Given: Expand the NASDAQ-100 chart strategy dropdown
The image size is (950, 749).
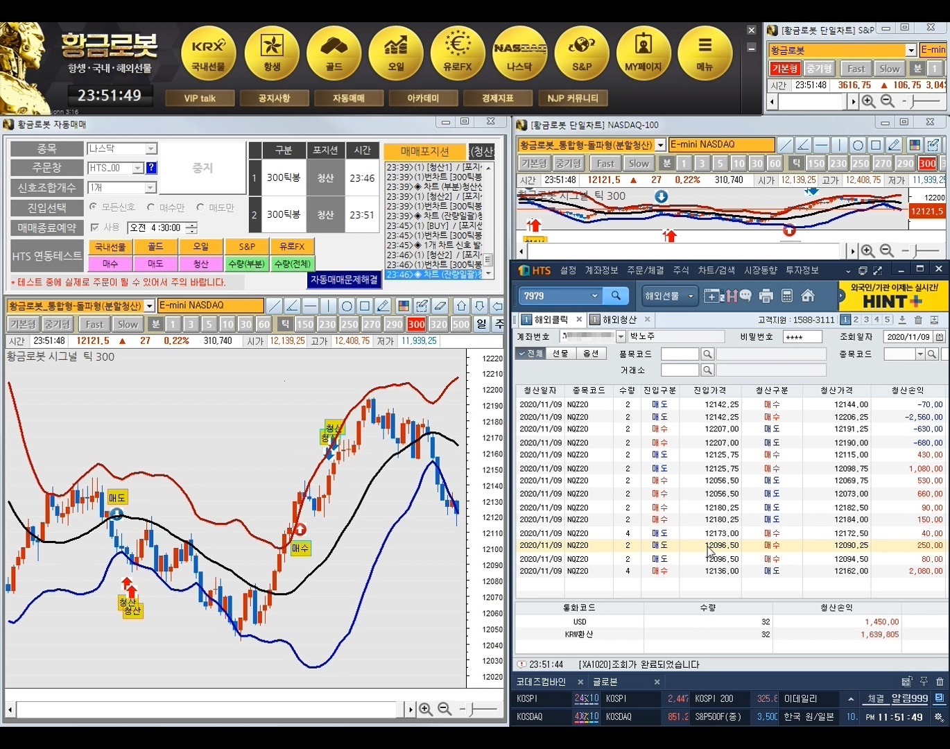Looking at the screenshot, I should 661,145.
